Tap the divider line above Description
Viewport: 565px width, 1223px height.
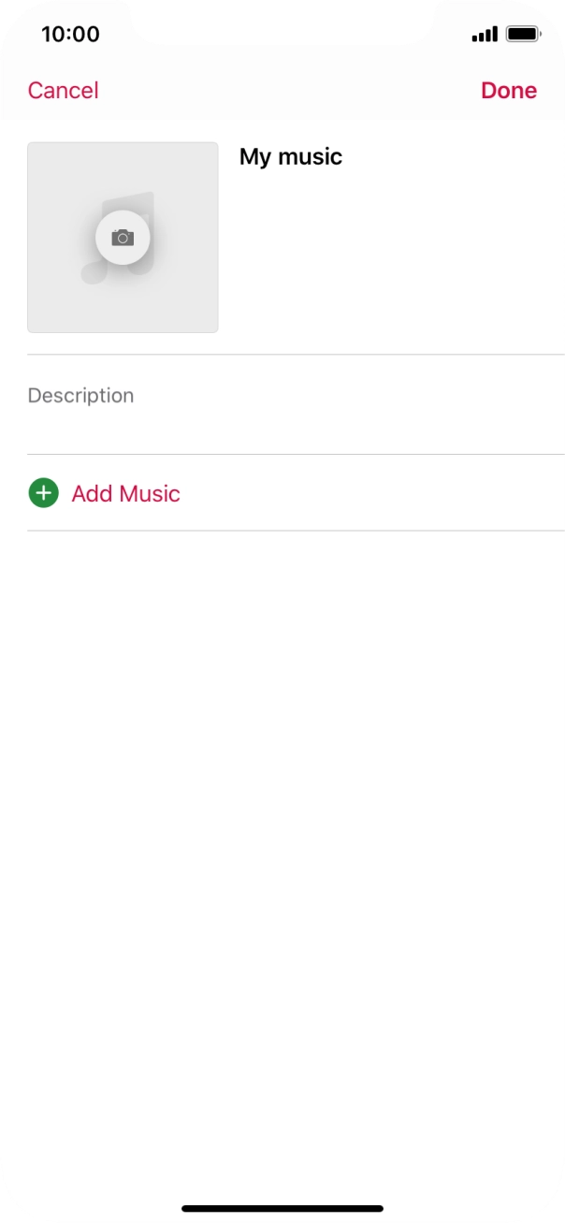(282, 354)
